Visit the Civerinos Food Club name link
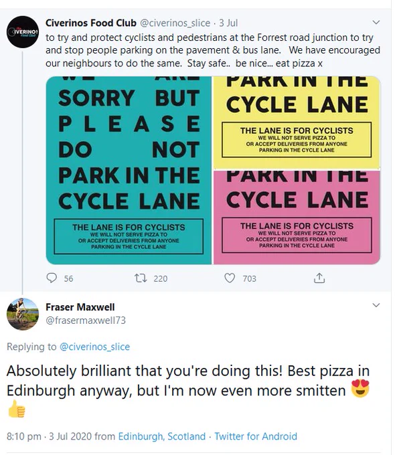 [91, 23]
